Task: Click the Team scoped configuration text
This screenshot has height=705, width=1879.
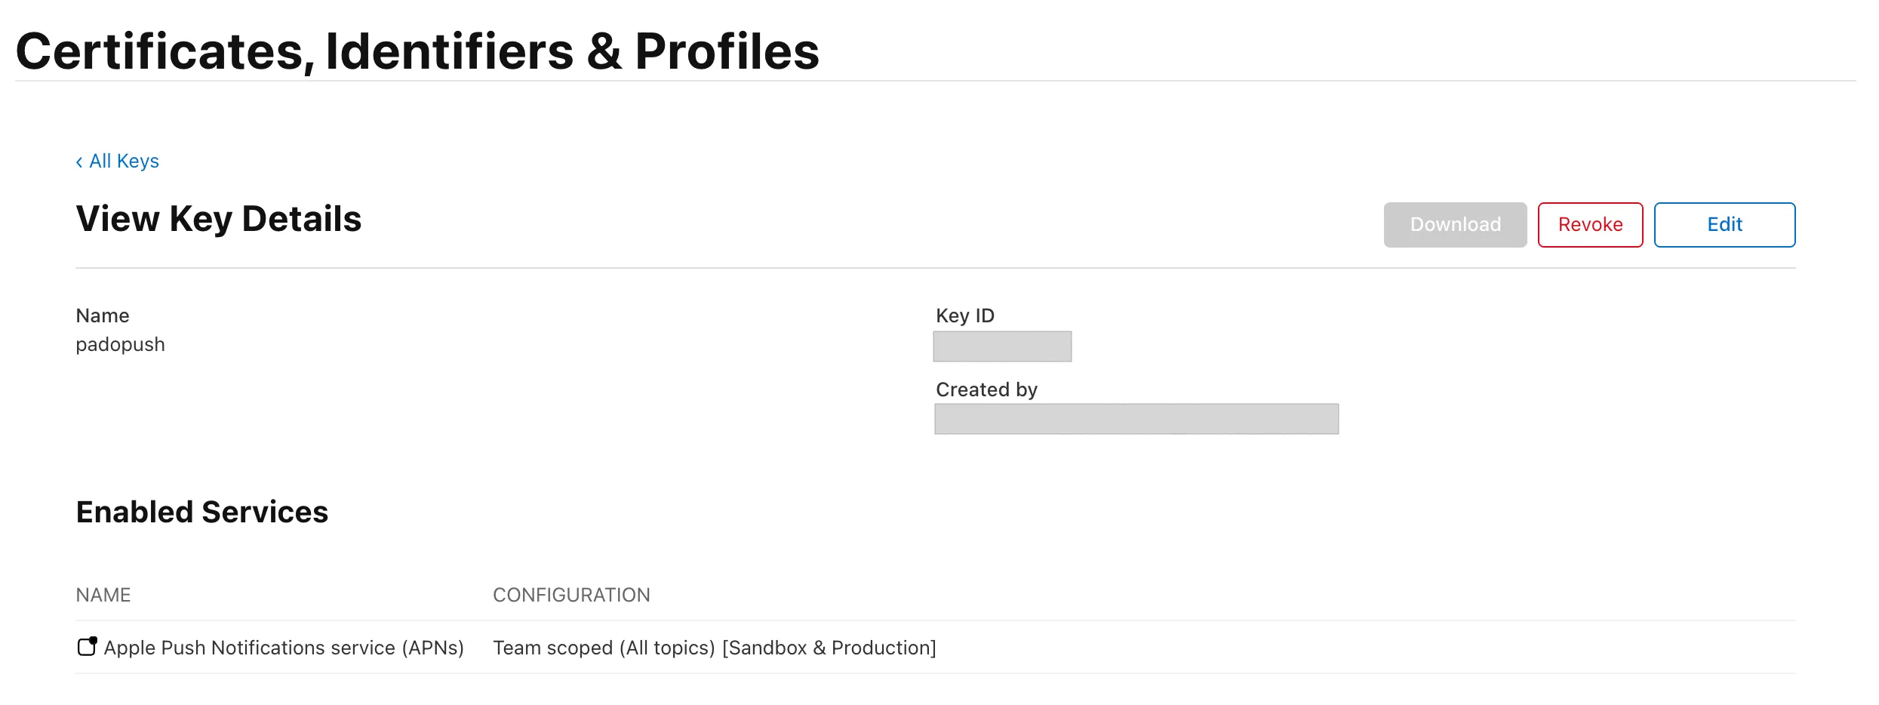Action: click(604, 648)
